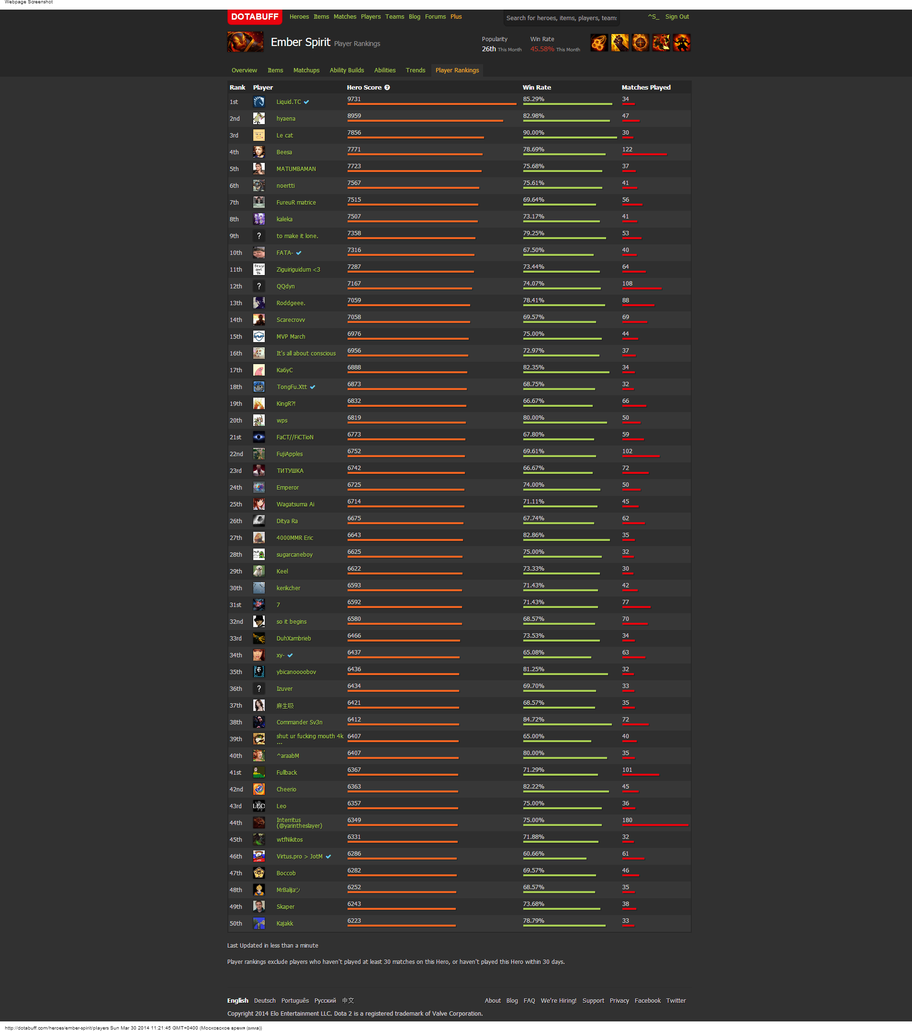Viewport: 912px width, 1031px height.
Task: Click the Hero Score help question icon
Action: (x=387, y=88)
